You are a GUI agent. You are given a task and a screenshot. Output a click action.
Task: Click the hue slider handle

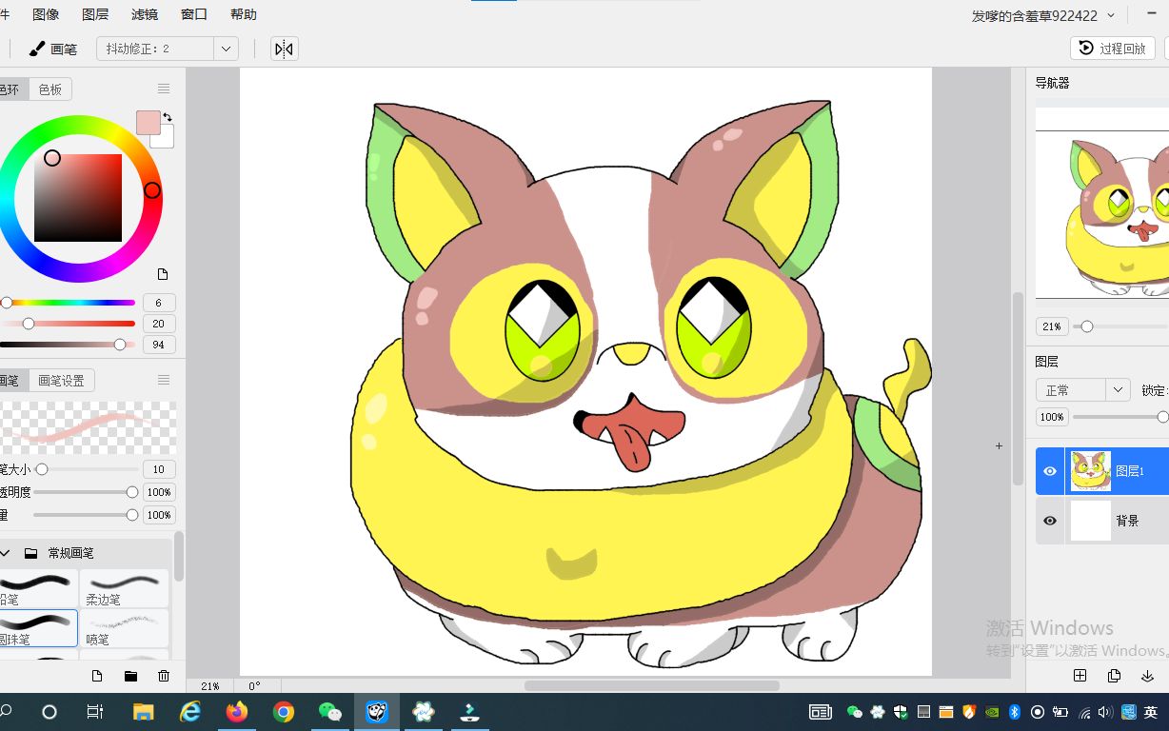[x=7, y=303]
